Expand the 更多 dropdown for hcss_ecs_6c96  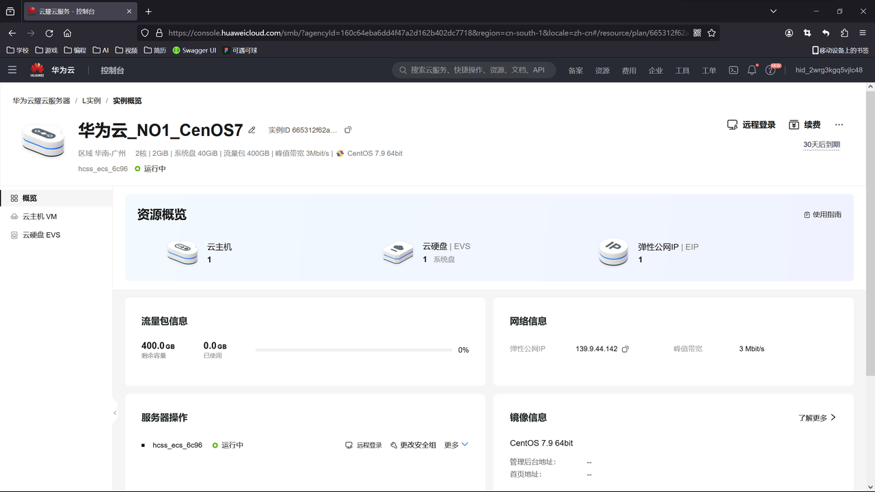(x=457, y=445)
